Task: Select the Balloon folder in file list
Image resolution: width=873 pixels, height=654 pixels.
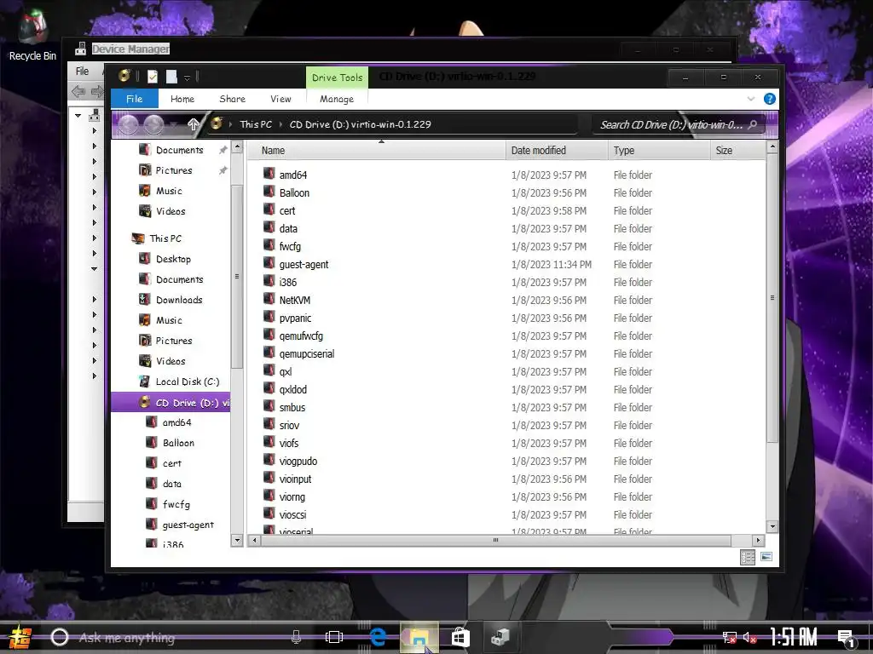Action: [x=294, y=193]
